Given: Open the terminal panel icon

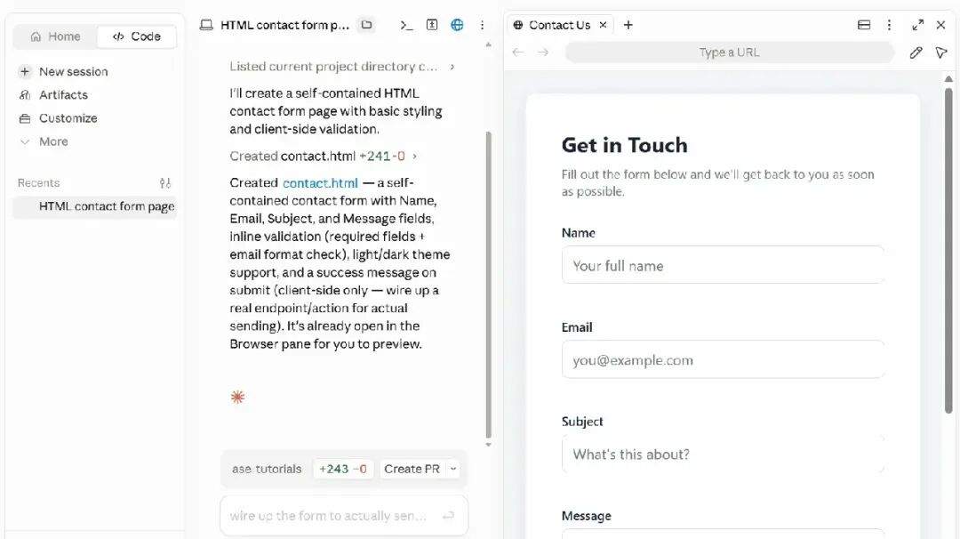Looking at the screenshot, I should pyautogui.click(x=406, y=25).
